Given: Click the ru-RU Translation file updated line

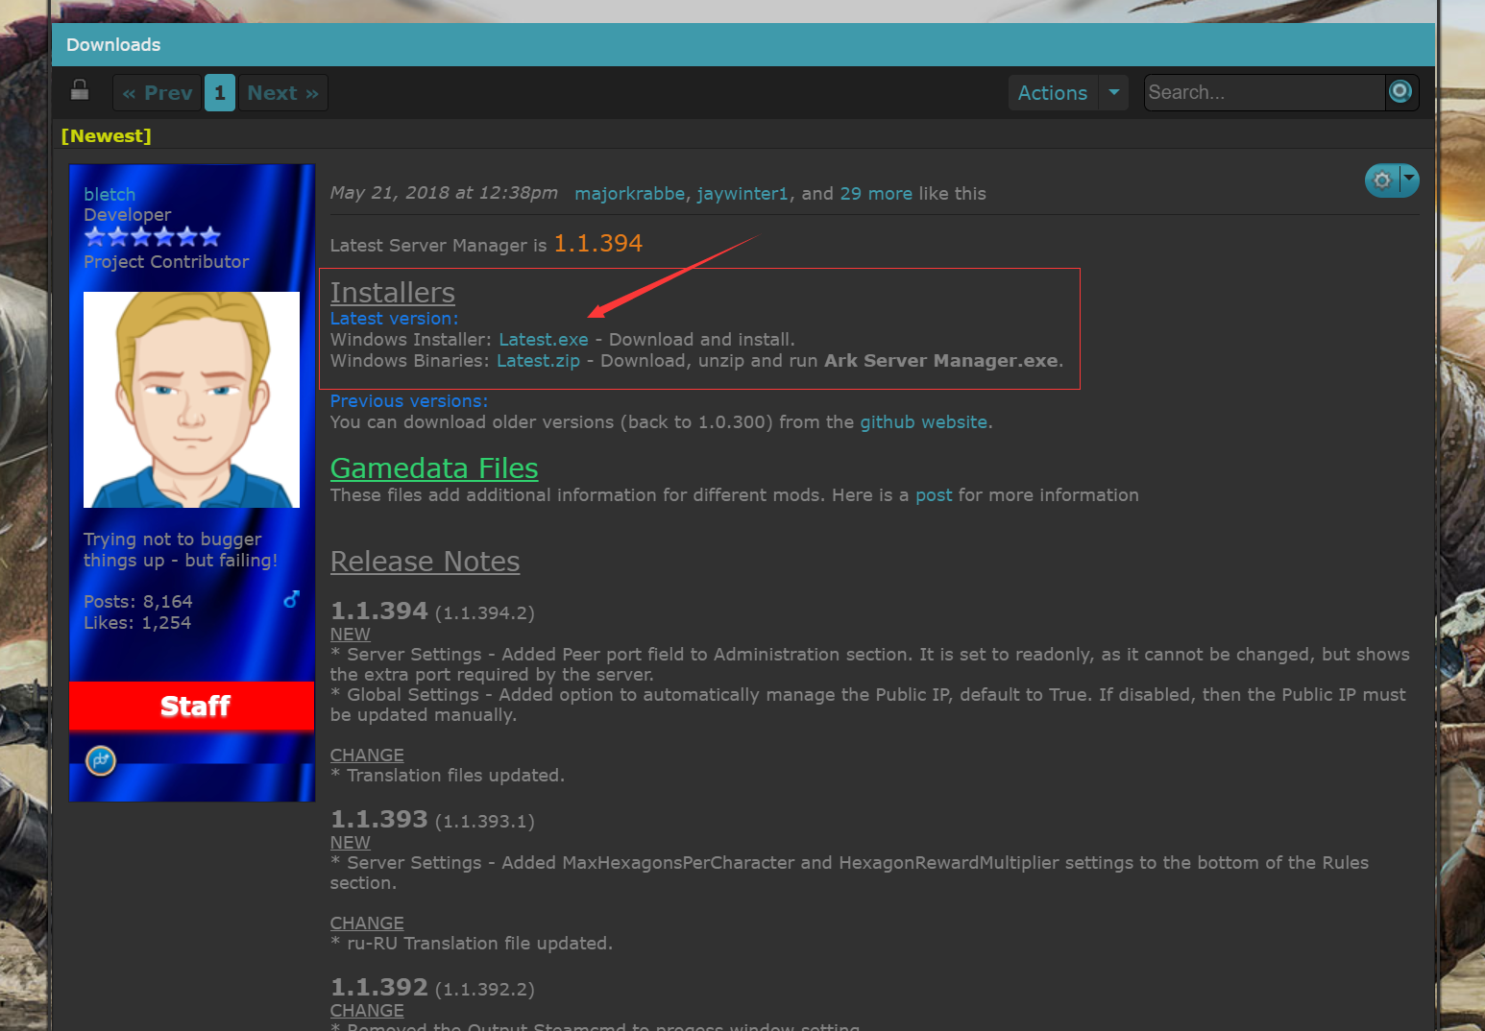Looking at the screenshot, I should tap(472, 943).
